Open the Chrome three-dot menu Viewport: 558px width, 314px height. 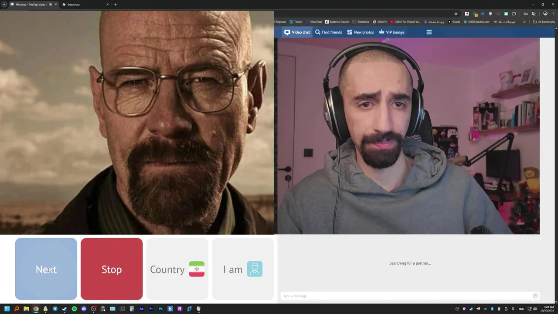click(553, 14)
